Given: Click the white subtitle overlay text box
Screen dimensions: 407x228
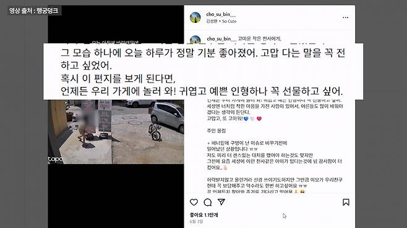Looking at the screenshot, I should [203, 71].
